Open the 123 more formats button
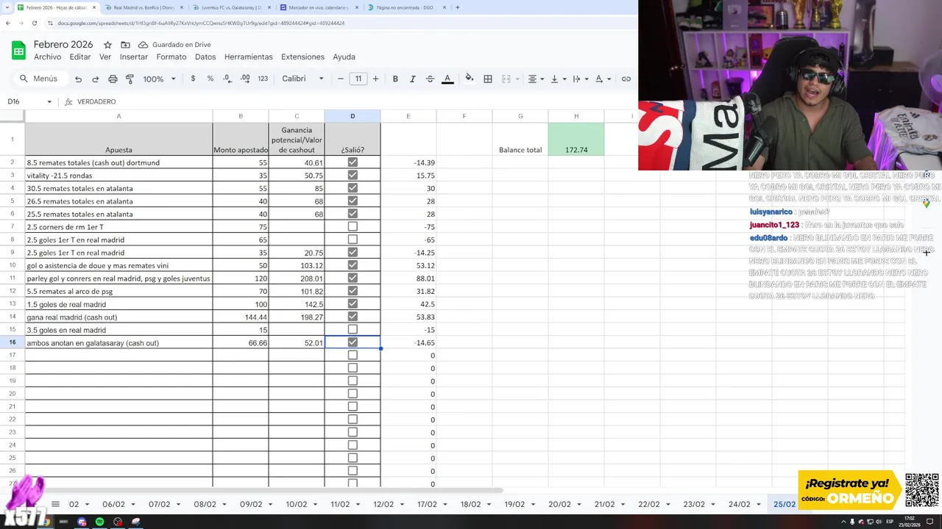The image size is (942, 529). pos(263,79)
